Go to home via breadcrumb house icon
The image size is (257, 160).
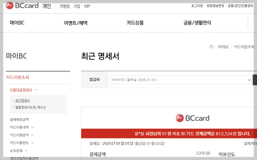[211, 47]
